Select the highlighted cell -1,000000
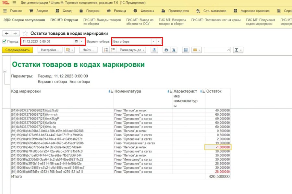Viewport: 292px width, 194px height. [x=218, y=147]
